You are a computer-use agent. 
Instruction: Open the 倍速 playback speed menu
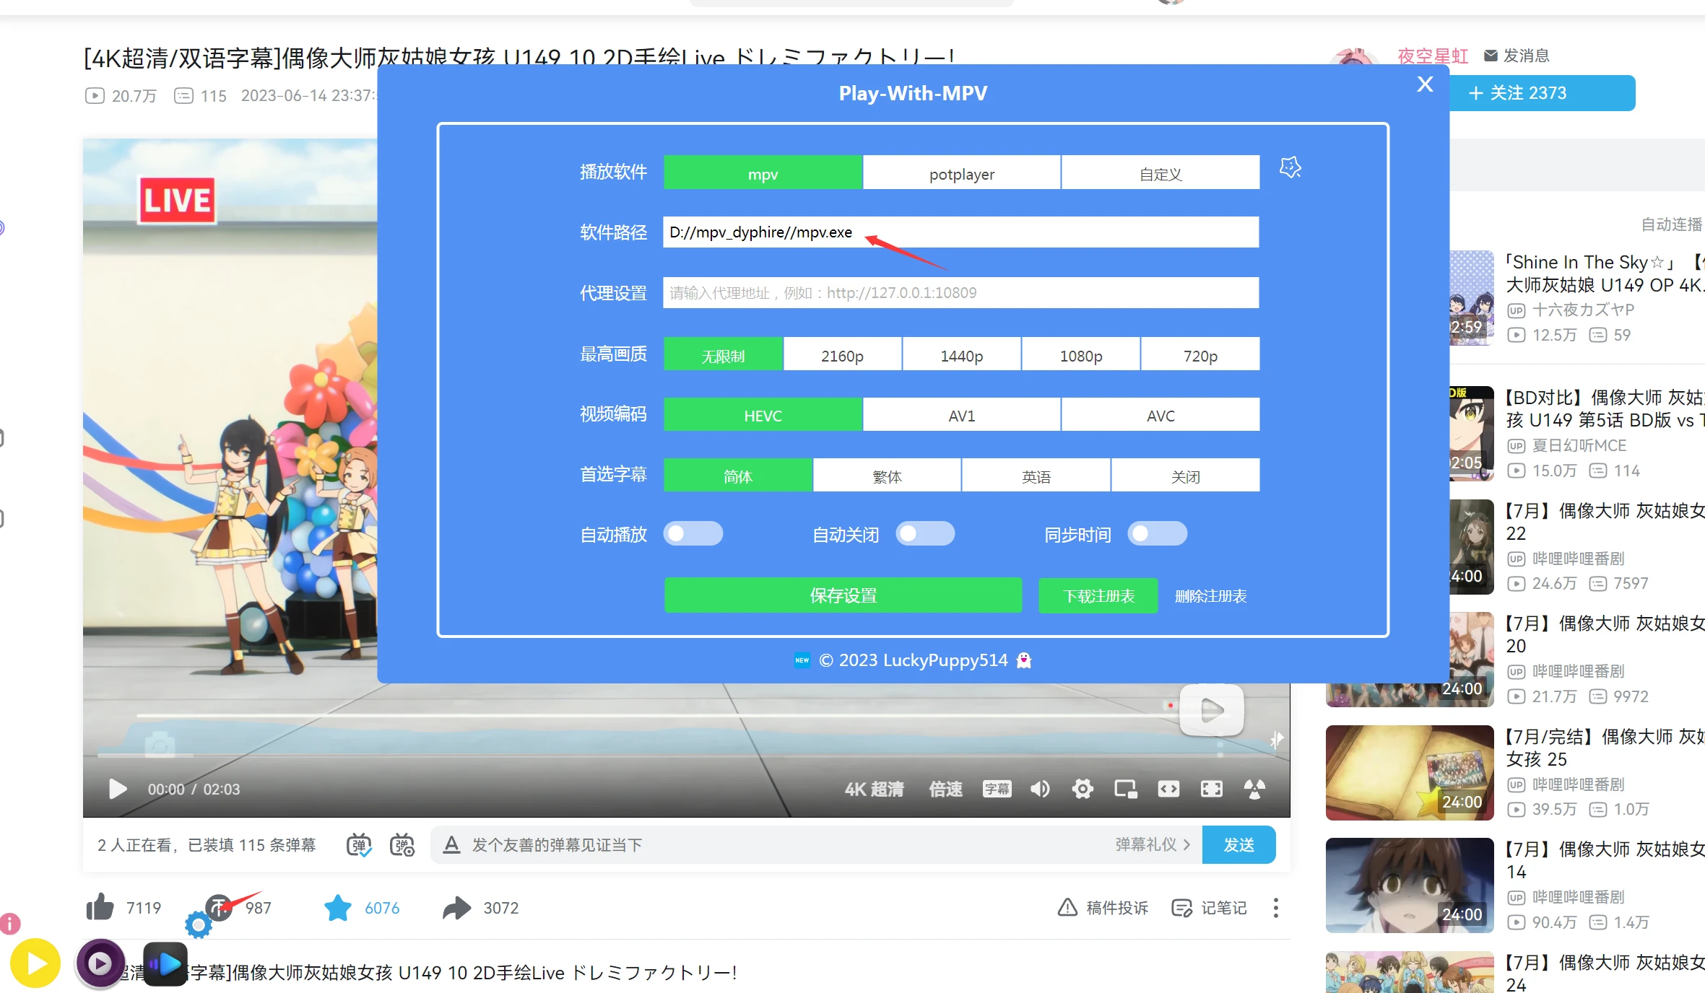[945, 789]
